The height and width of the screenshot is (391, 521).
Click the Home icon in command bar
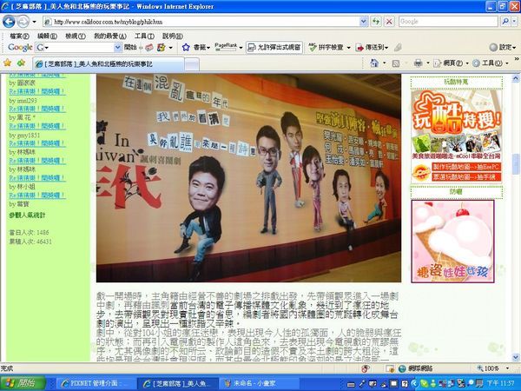click(x=374, y=63)
